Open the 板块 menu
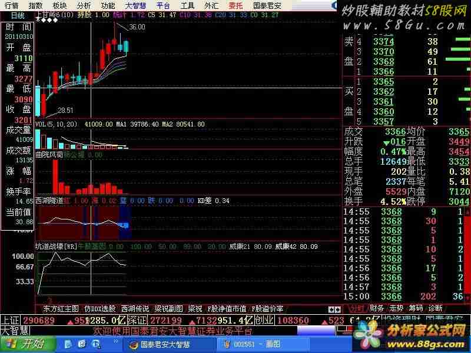The image size is (471, 353). [59, 5]
